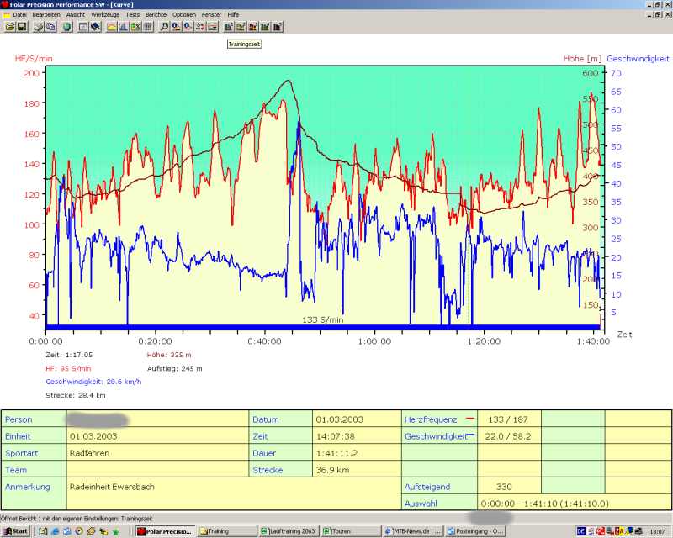Click the Trainingszeit report icon
Image resolution: width=673 pixels, height=538 pixels.
tap(229, 27)
